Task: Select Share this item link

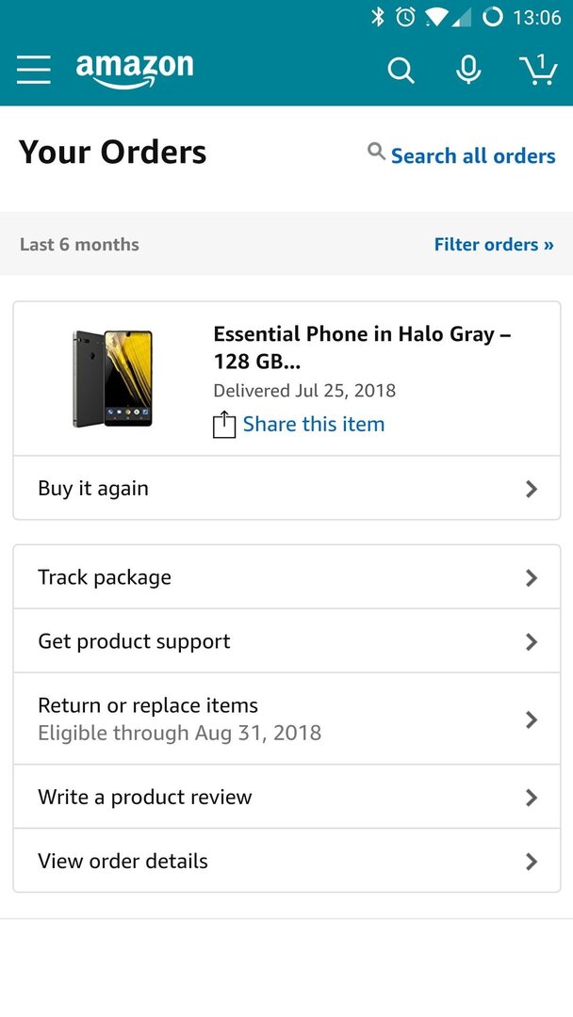Action: [x=314, y=424]
